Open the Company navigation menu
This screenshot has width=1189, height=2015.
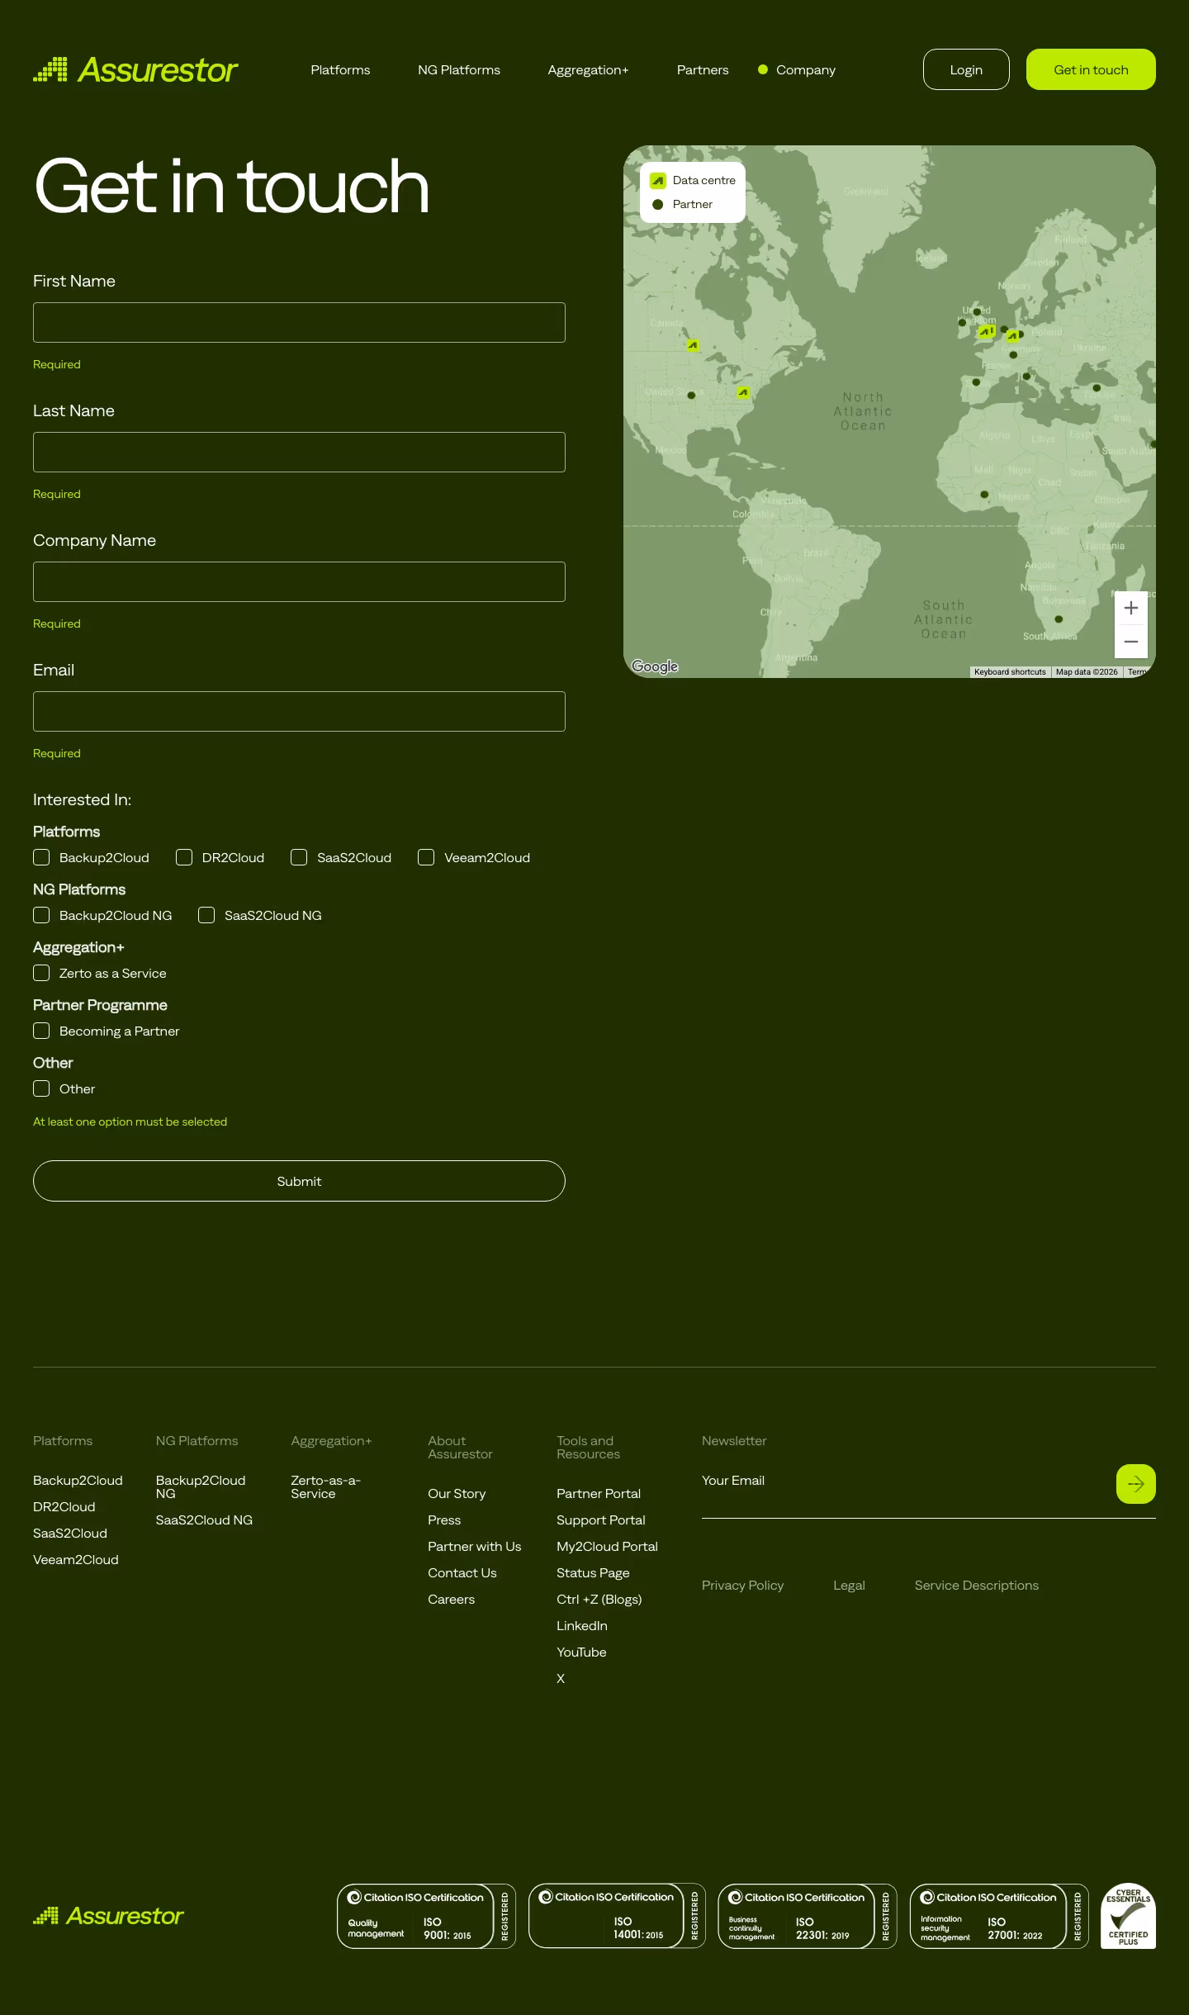pyautogui.click(x=806, y=70)
